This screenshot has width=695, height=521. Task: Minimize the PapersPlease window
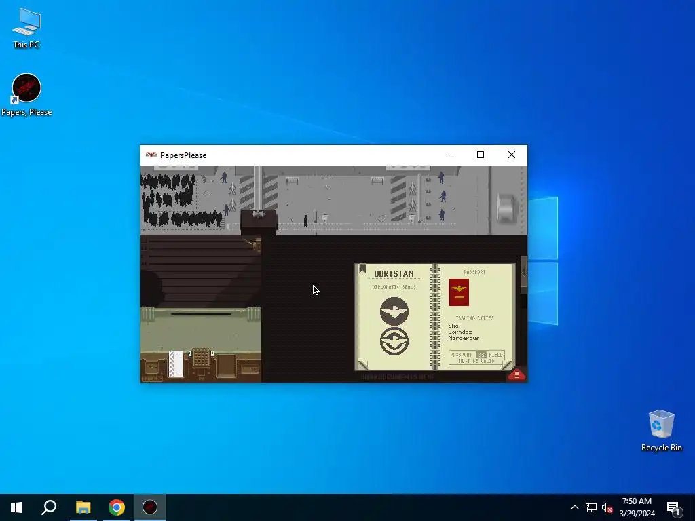tap(450, 155)
